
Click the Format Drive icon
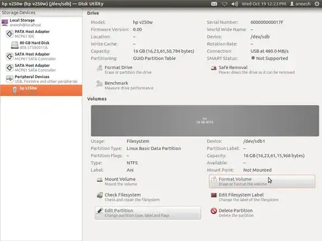point(100,68)
